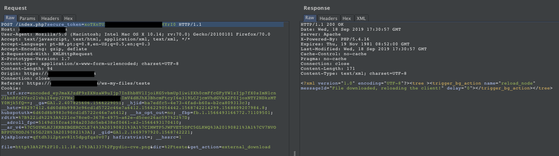
Task: Click the file= request body parameter line
Action: (x=136, y=147)
